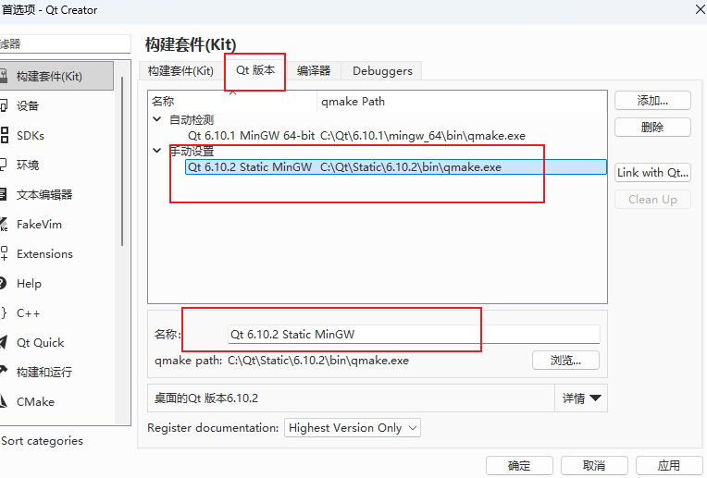The width and height of the screenshot is (707, 478).
Task: Sort by qmake Path column header
Action: pos(462,102)
